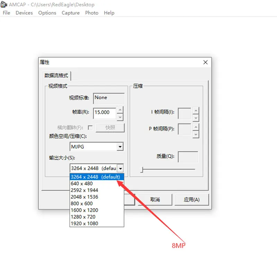Open the MJPG color space dropdown
Screen dimensions: 277x271
97,147
